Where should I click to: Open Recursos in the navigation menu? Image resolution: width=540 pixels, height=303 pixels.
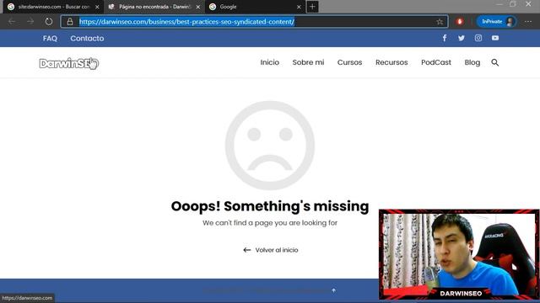pyautogui.click(x=391, y=62)
